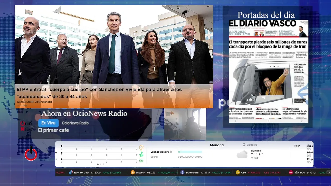Open the Ethereum ticker label

tap(192, 173)
